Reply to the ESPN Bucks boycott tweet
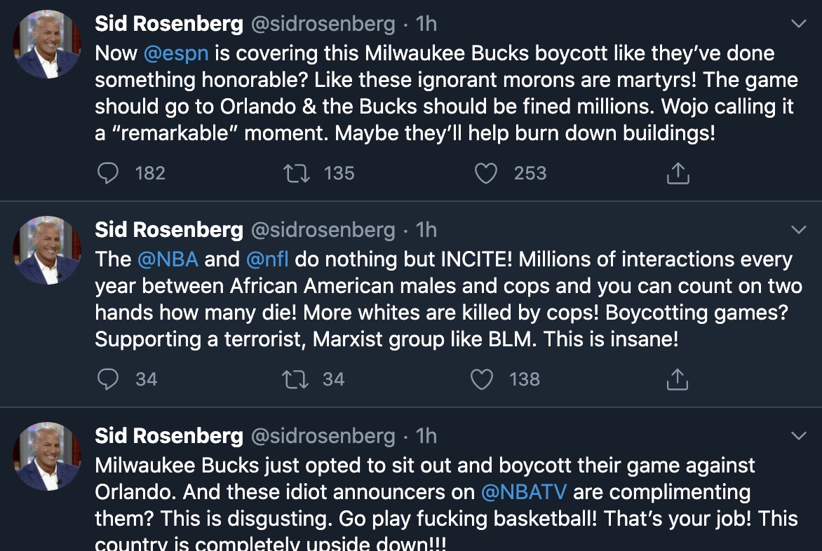This screenshot has height=551, width=822. [x=108, y=173]
